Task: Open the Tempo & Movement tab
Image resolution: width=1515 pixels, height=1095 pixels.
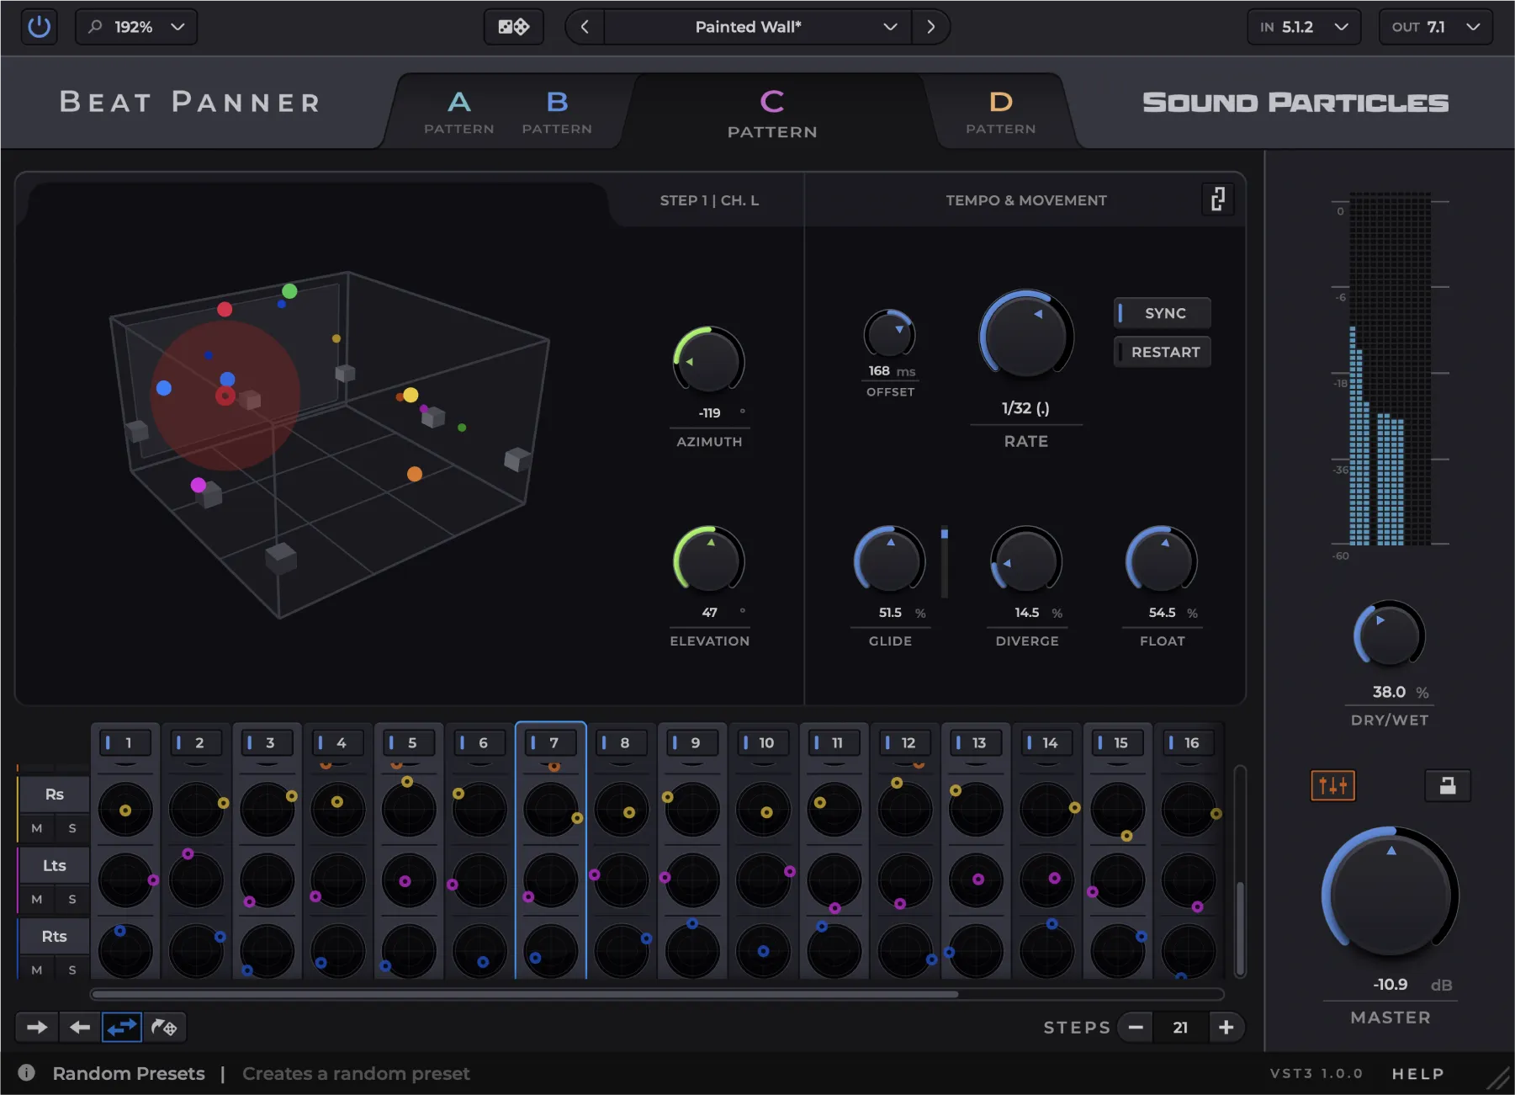Action: click(x=1025, y=200)
